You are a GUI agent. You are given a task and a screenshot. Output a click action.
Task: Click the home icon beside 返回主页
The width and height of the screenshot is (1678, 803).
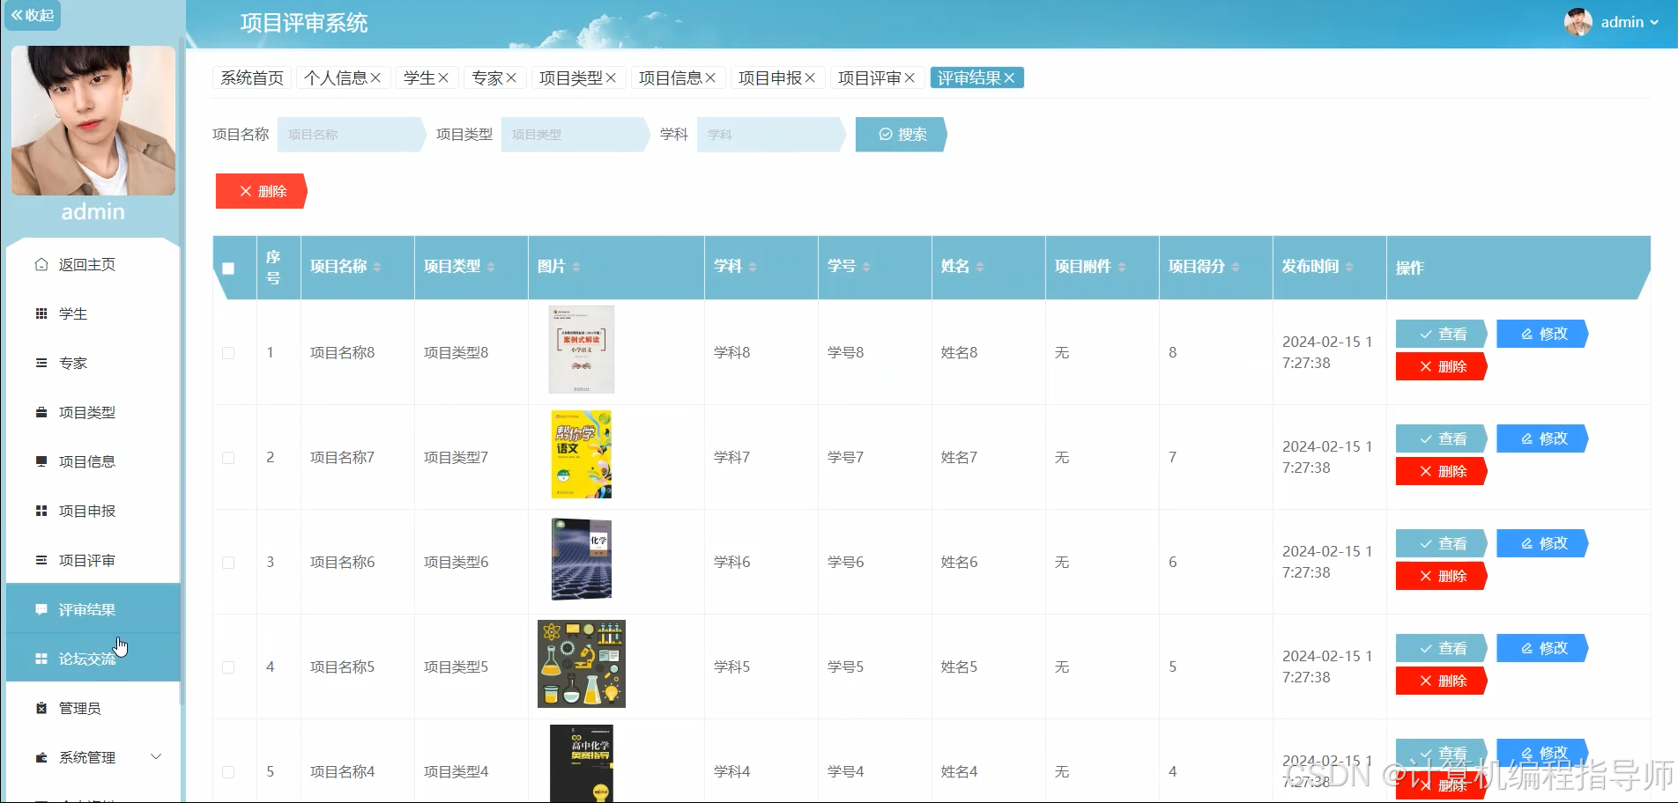pos(41,264)
